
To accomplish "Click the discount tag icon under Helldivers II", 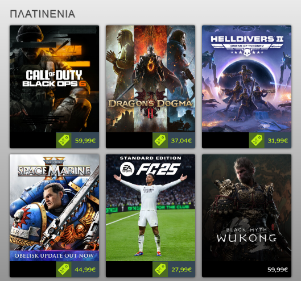I will 257,140.
